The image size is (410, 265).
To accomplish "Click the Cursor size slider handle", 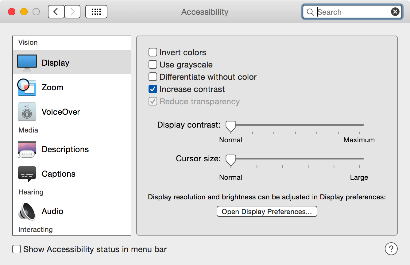I will click(230, 160).
